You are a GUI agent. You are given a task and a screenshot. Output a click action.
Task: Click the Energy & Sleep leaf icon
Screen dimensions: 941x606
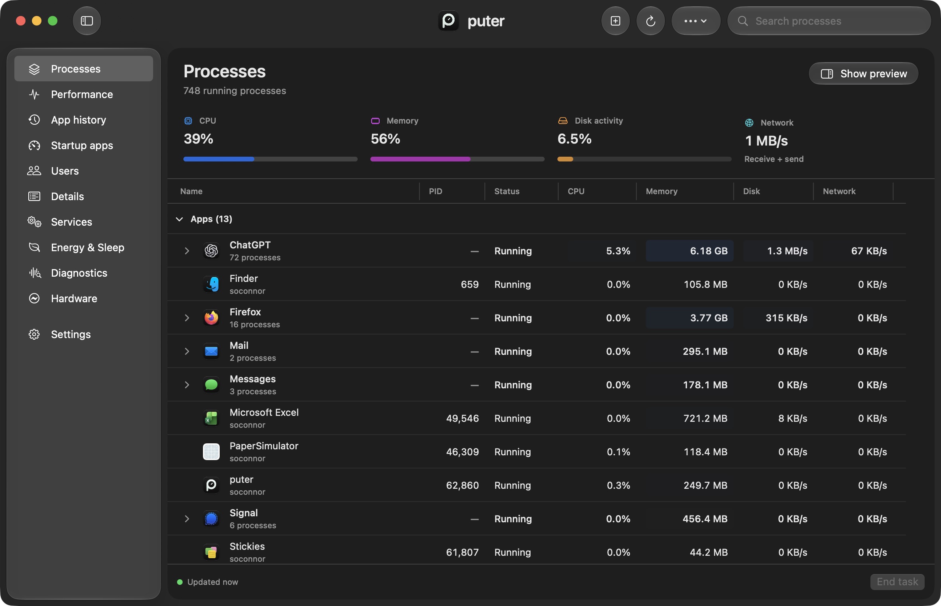click(34, 248)
